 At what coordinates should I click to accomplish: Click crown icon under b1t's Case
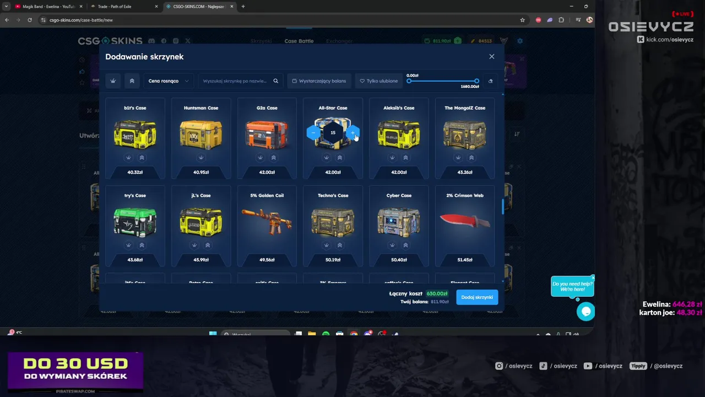[128, 158]
